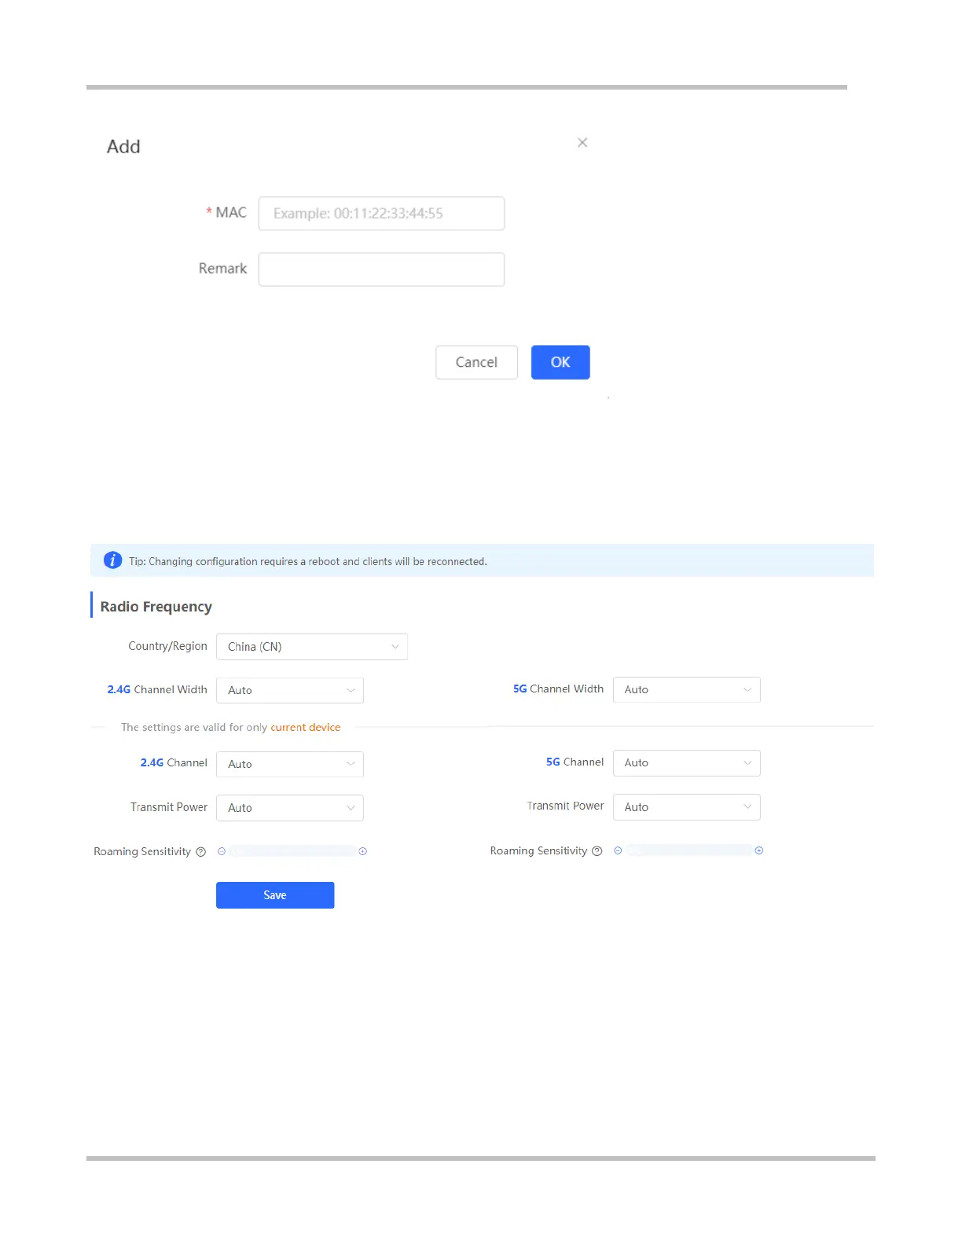Open the 5G Channel dropdown
Image resolution: width=962 pixels, height=1245 pixels.
coord(687,763)
